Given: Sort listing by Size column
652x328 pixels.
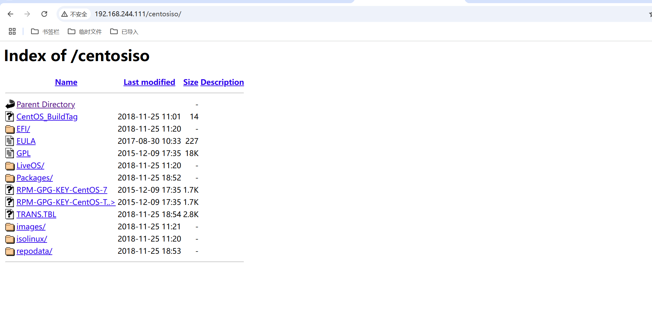Looking at the screenshot, I should (191, 82).
